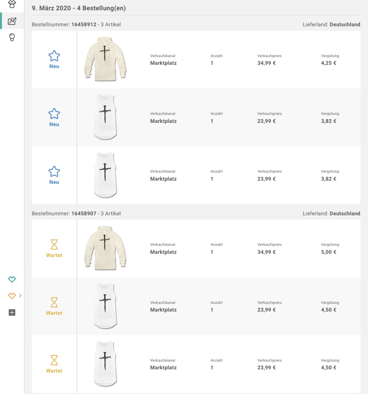Open hoodie thumbnail in order 16458912
This screenshot has height=394, width=368.
tap(105, 59)
